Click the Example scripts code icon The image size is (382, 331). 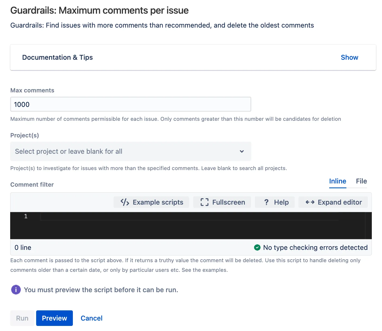click(125, 202)
